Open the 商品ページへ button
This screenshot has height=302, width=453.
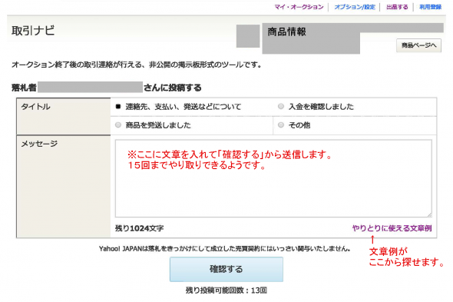pyautogui.click(x=418, y=45)
